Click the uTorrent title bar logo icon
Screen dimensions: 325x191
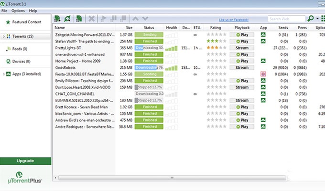[x=2, y=4]
